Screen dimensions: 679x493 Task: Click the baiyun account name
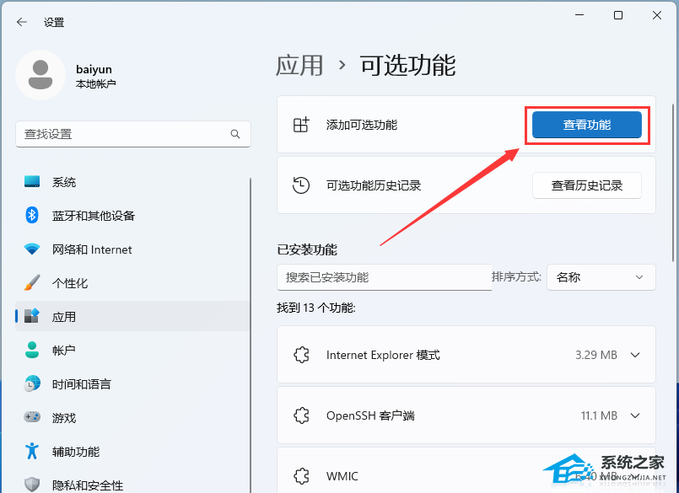pyautogui.click(x=94, y=69)
